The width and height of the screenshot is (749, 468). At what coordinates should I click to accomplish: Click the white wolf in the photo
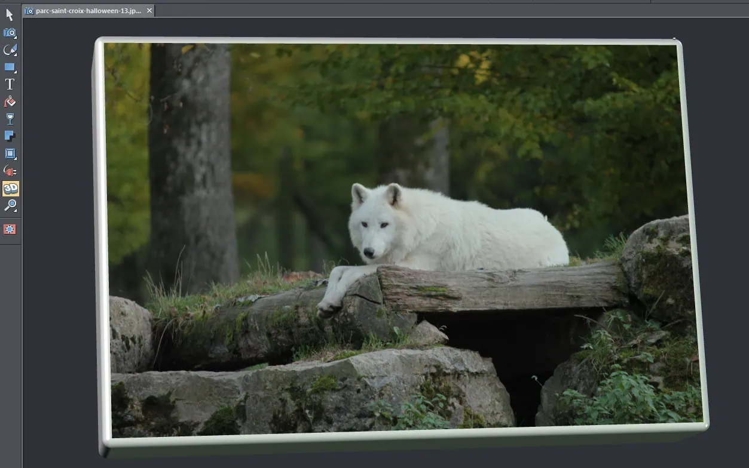click(x=454, y=233)
